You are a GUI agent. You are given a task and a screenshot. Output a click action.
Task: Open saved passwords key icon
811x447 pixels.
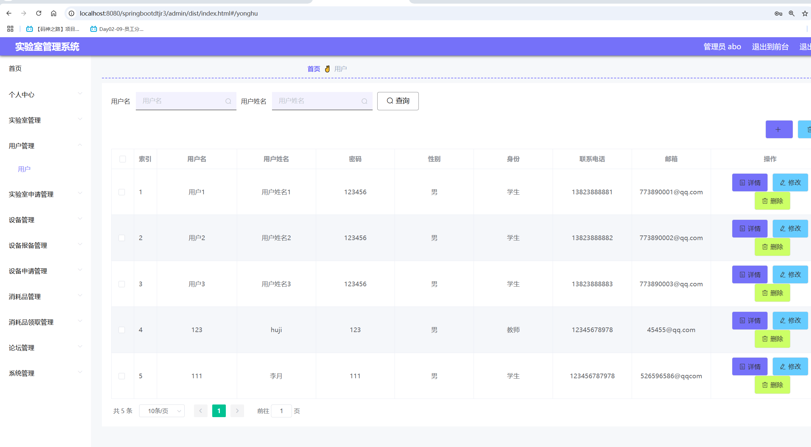tap(778, 13)
